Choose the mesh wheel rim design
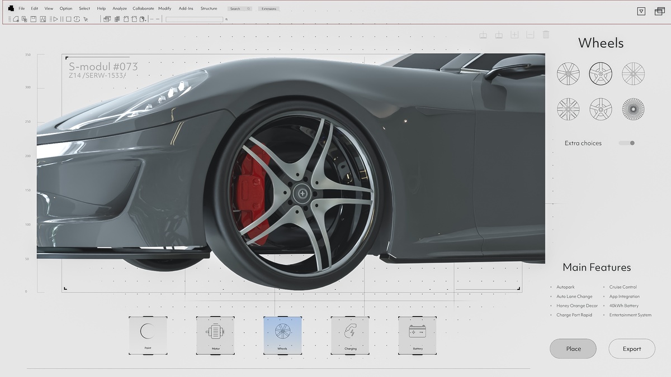 pyautogui.click(x=633, y=109)
